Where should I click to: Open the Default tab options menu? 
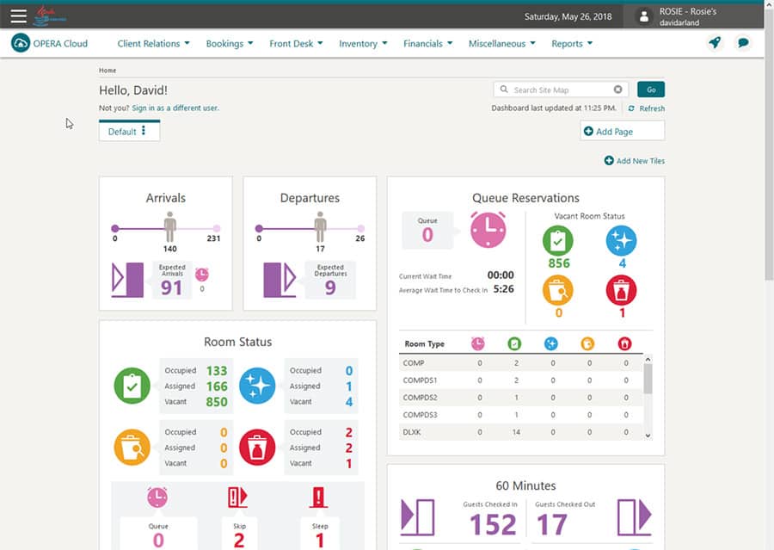pos(144,131)
